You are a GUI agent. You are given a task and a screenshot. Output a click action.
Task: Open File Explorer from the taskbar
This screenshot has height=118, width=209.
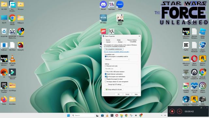[x=121, y=115]
